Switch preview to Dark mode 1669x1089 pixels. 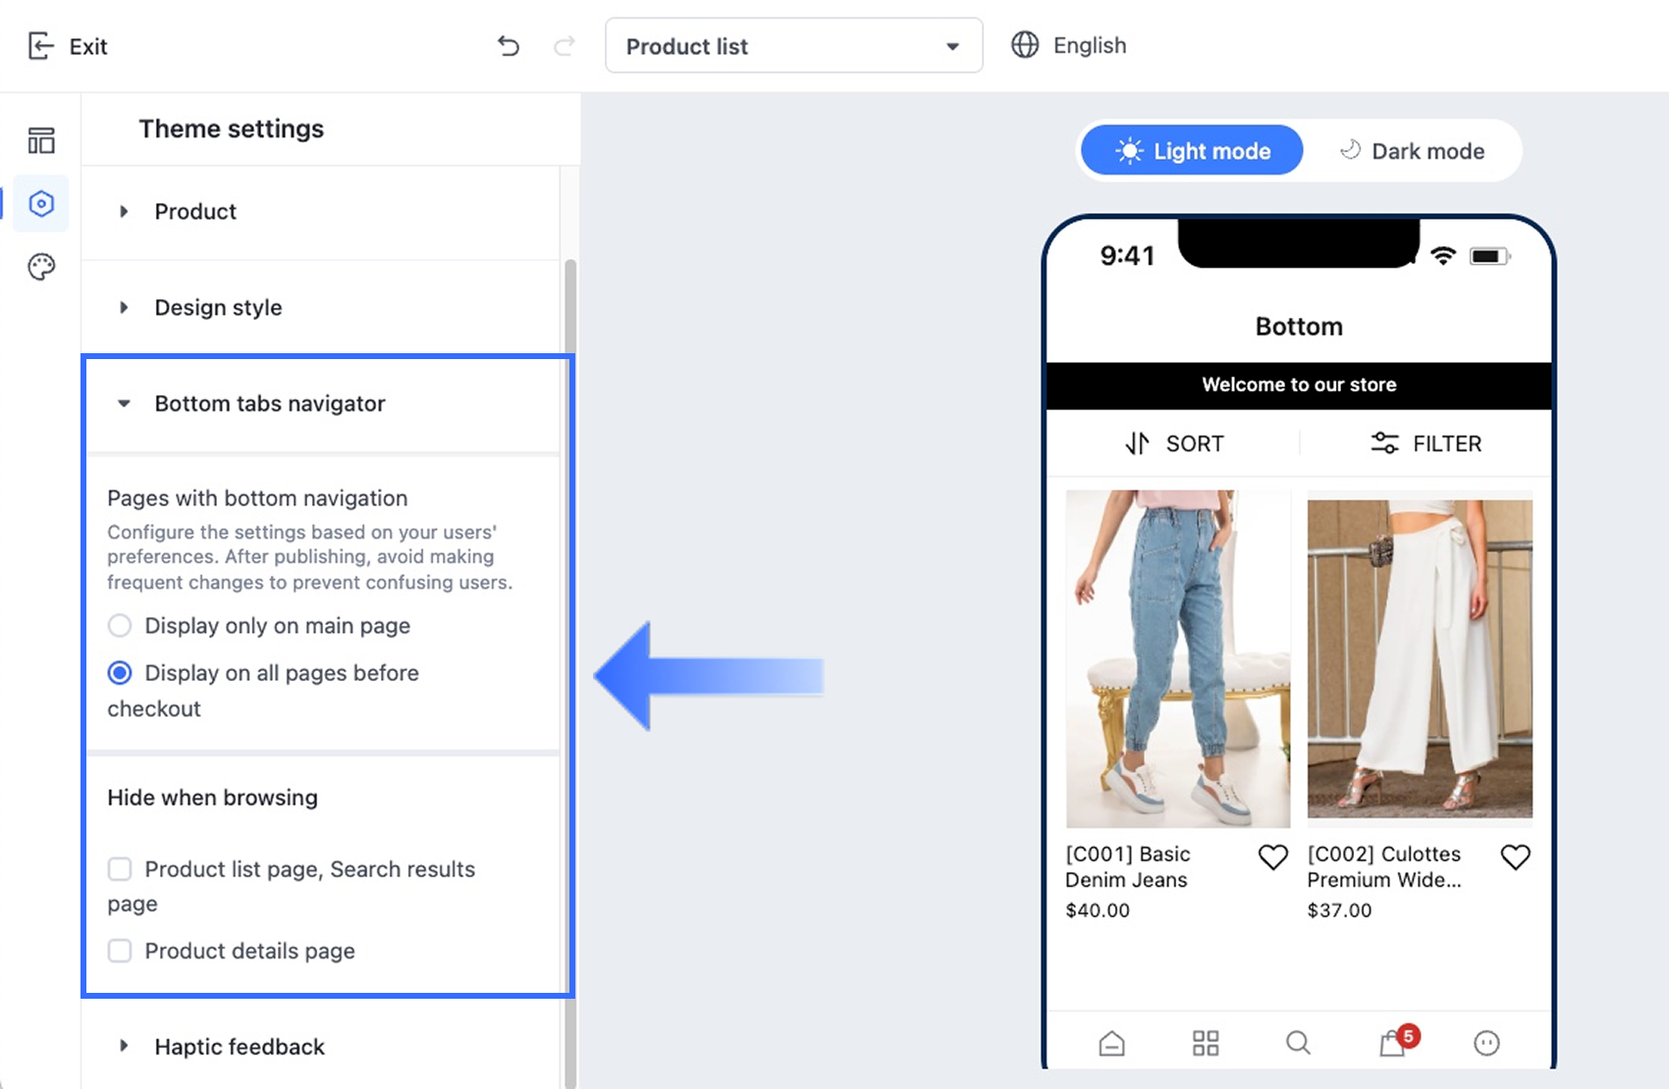tap(1412, 151)
